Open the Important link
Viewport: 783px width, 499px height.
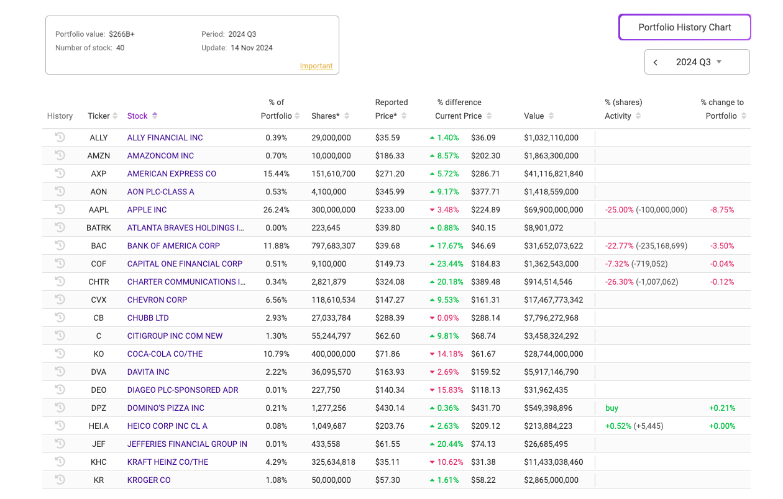click(x=316, y=66)
